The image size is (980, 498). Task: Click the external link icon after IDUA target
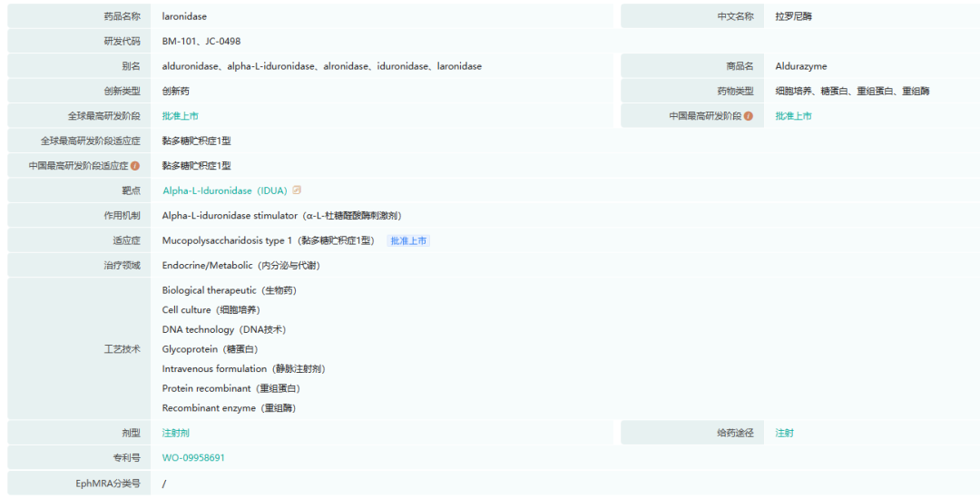pos(297,190)
